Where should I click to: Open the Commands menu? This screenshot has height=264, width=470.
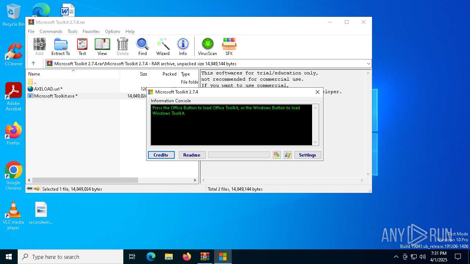tap(51, 32)
